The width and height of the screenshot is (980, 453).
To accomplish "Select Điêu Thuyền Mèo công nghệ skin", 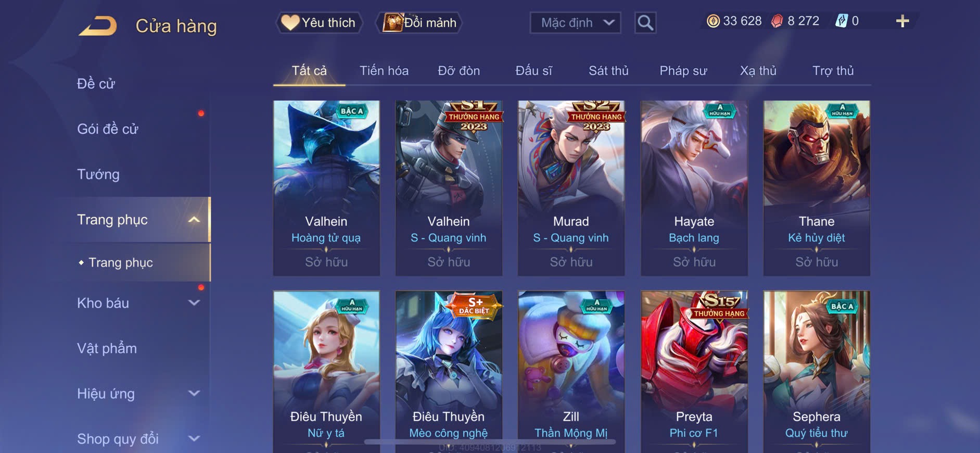I will point(449,371).
